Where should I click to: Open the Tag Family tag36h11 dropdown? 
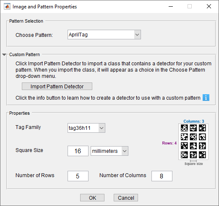pos(86,128)
